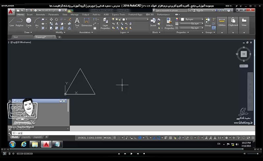This screenshot has height=161, width=263.
Task: Click the AutoCAD application menu logo
Action: 11,12
